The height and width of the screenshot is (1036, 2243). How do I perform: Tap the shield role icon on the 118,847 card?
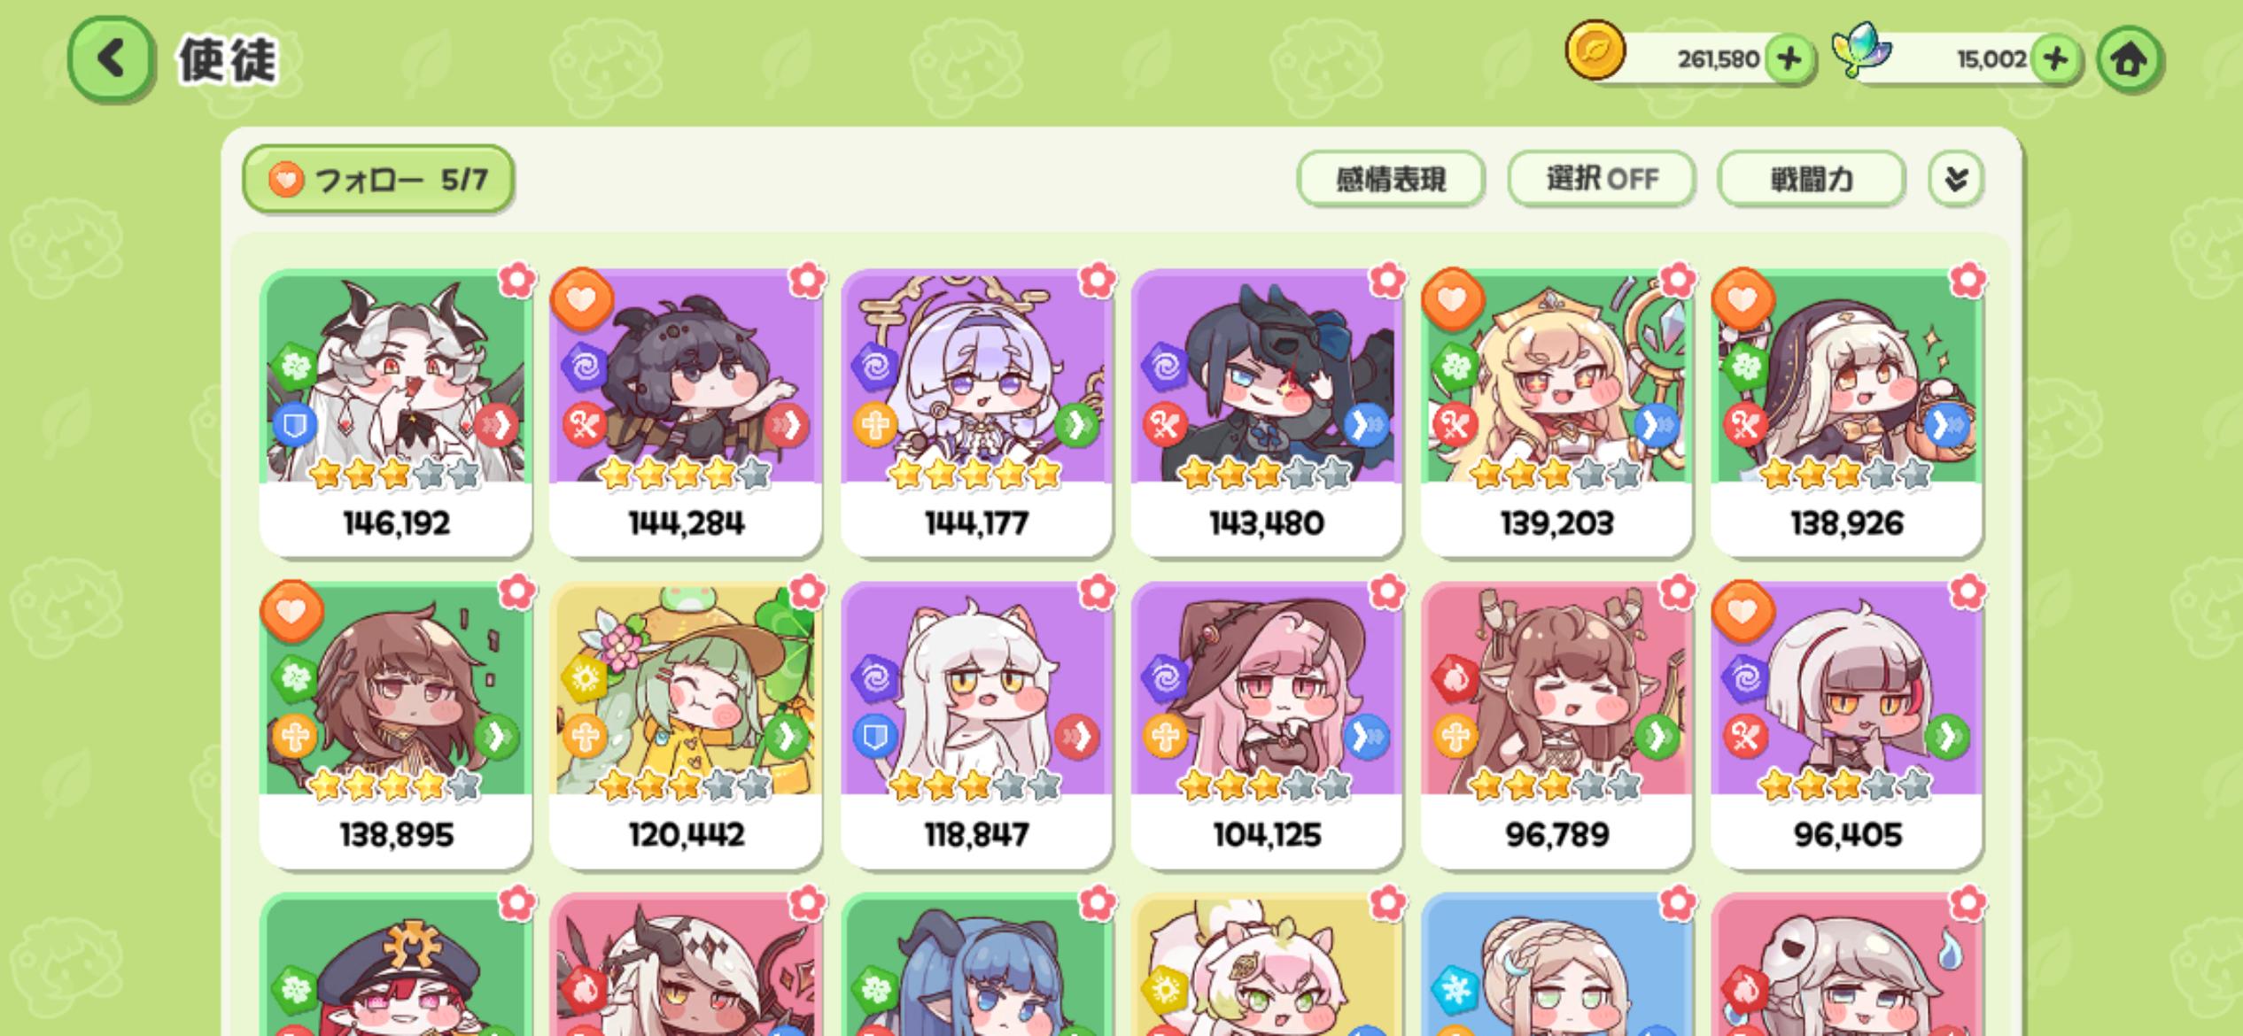(875, 737)
